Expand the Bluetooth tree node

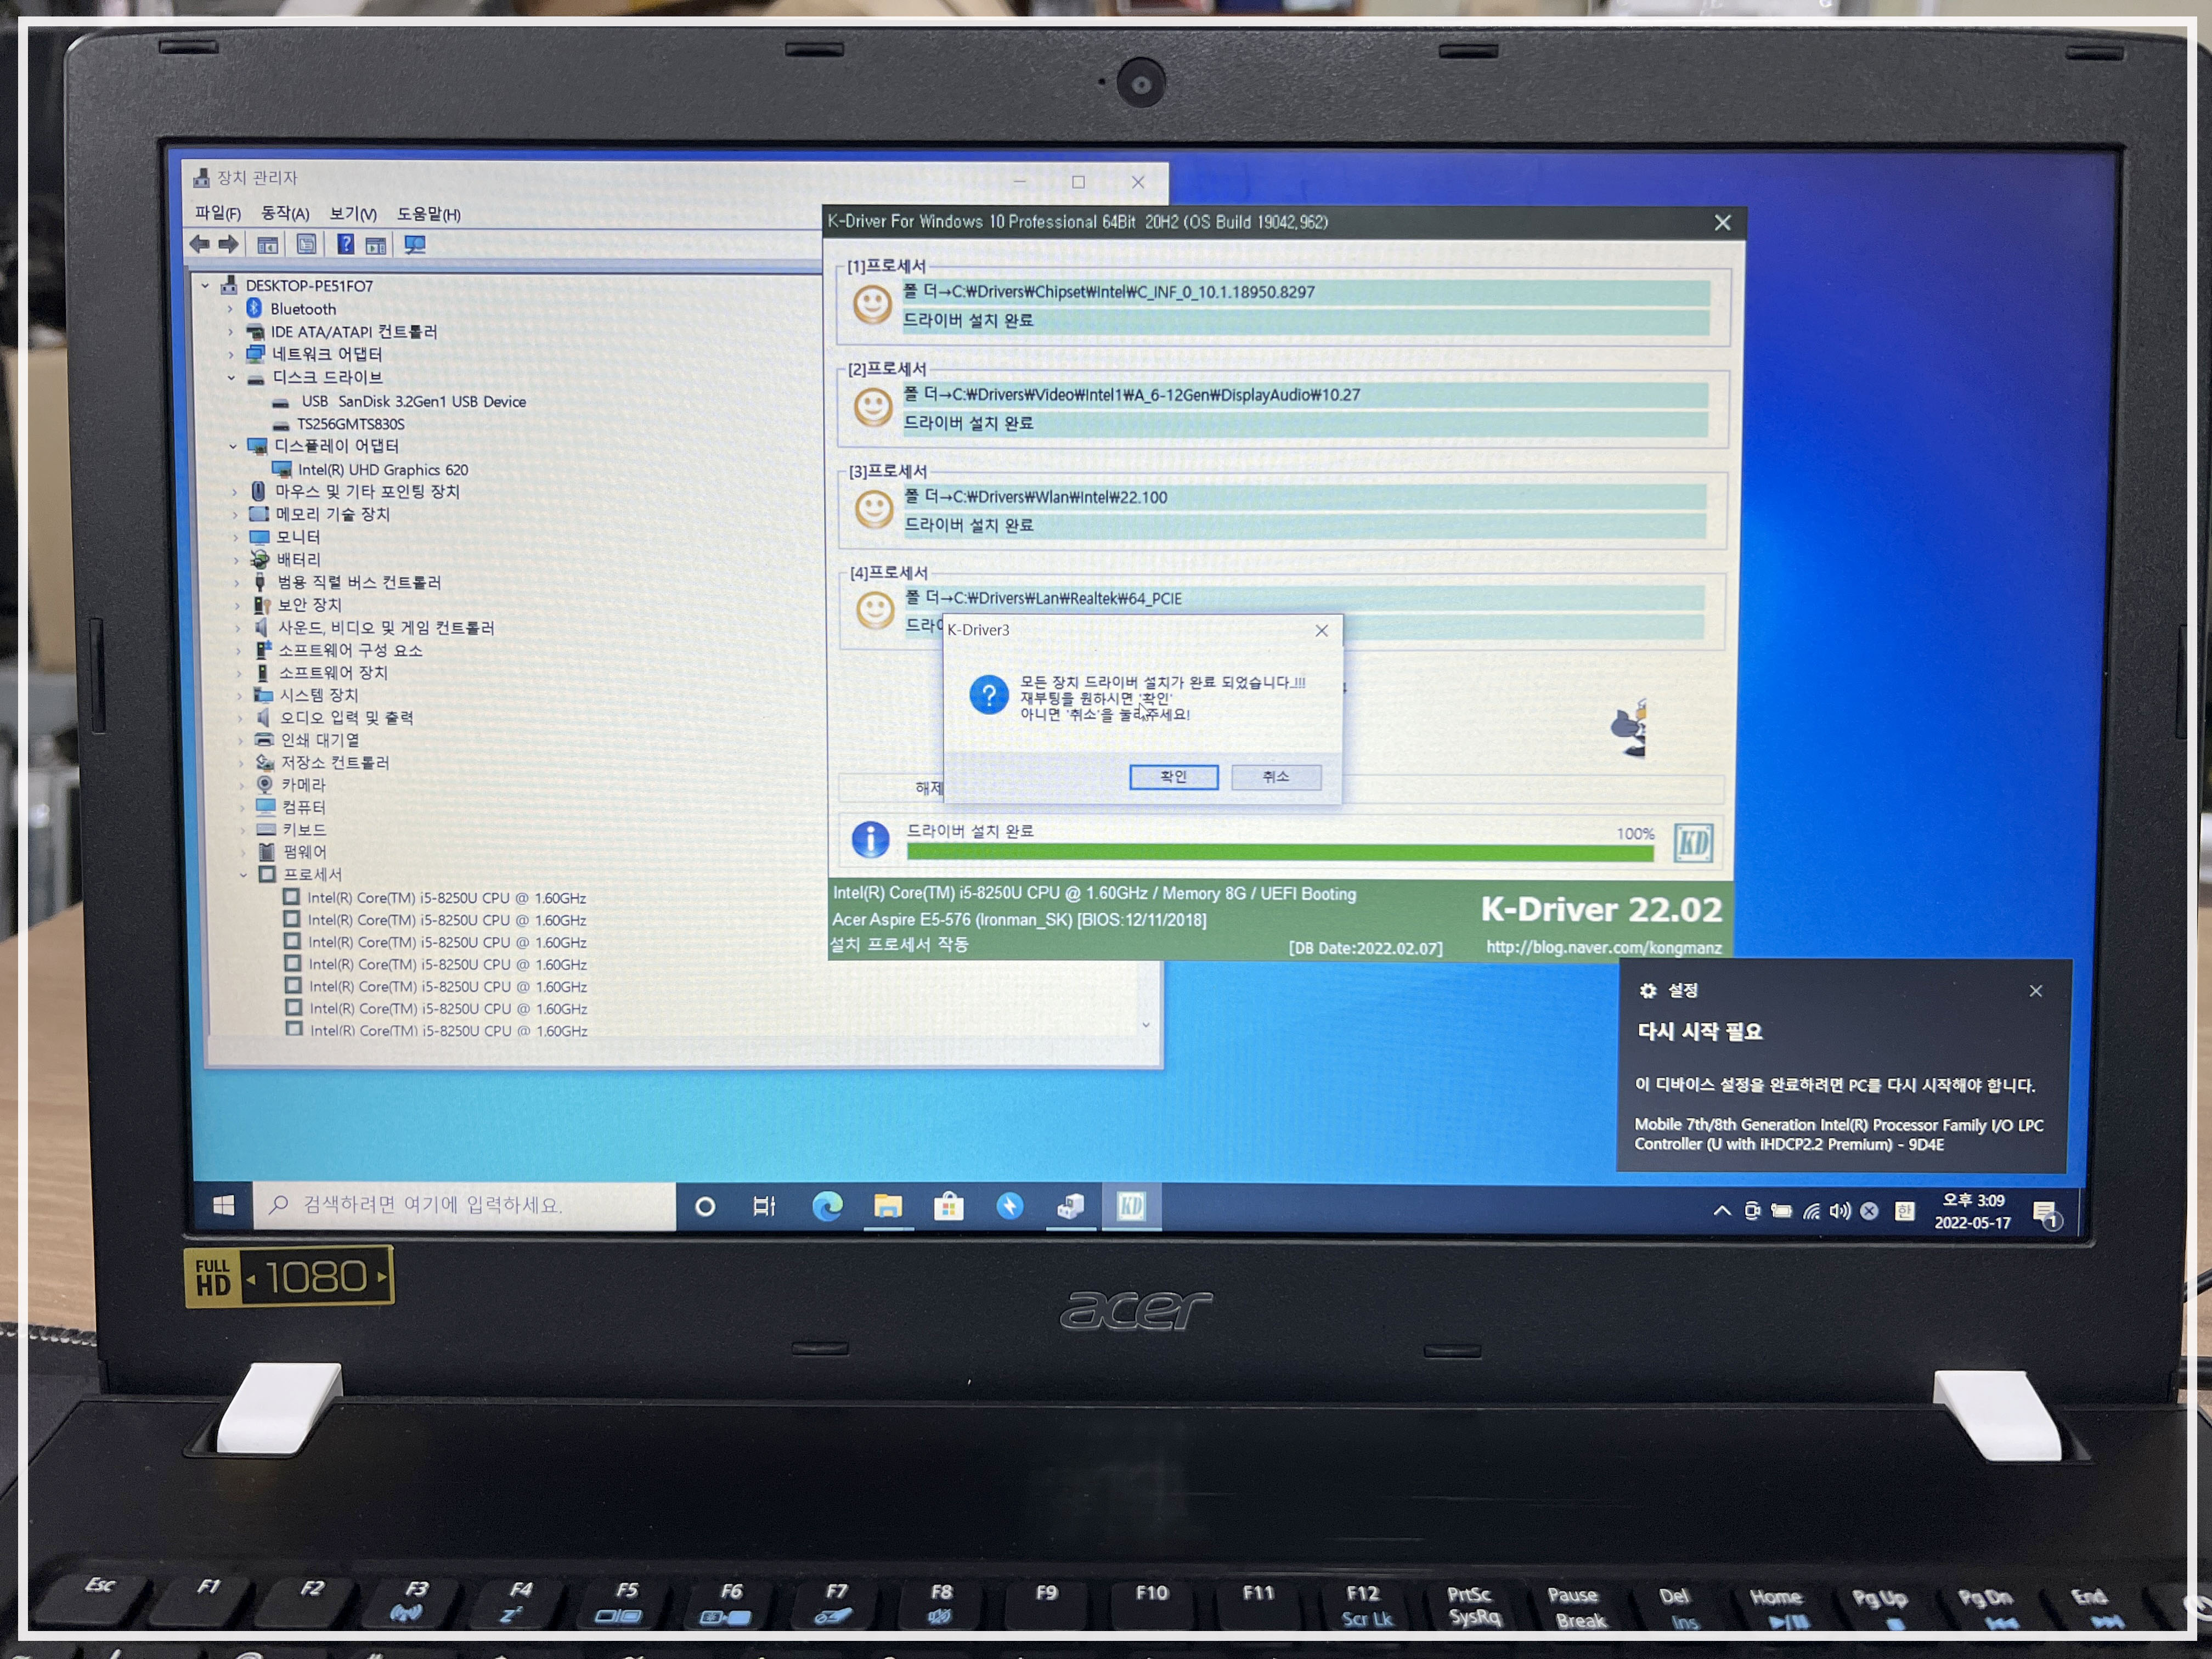click(x=230, y=309)
